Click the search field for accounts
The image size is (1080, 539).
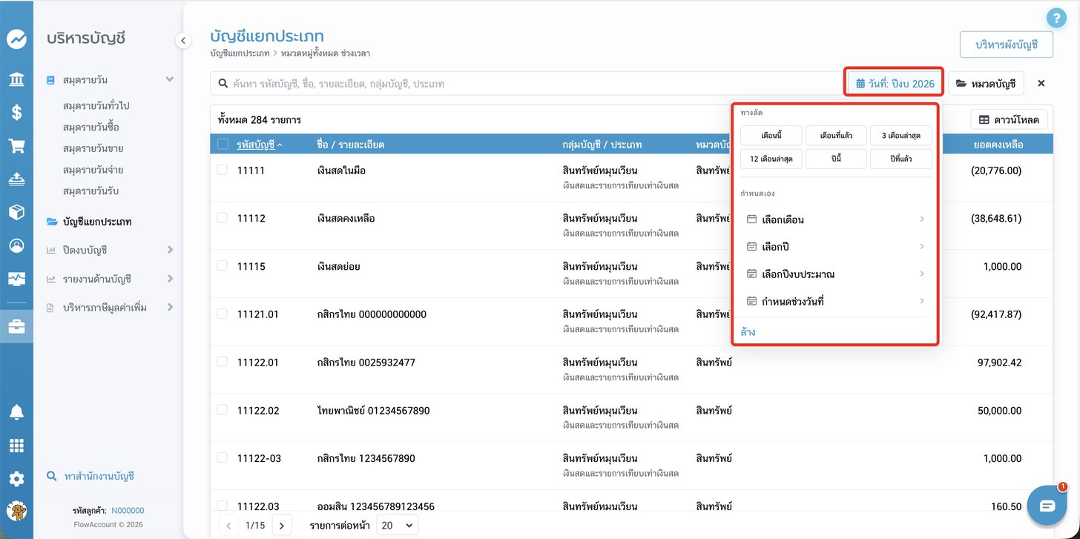[x=527, y=84]
